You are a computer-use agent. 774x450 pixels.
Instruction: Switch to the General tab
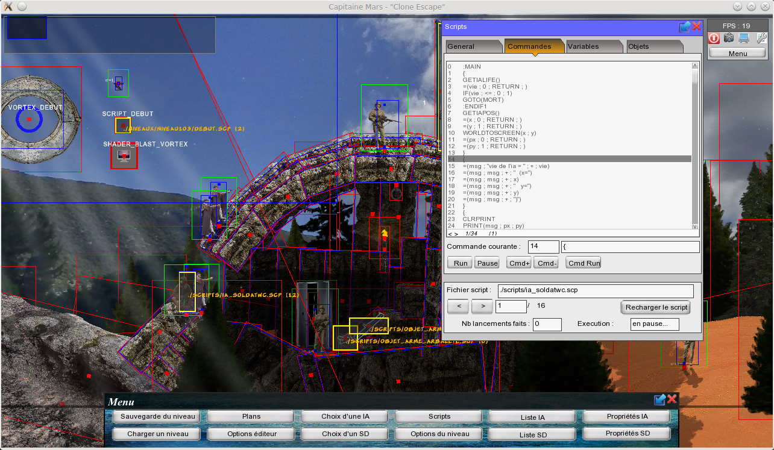[x=473, y=46]
